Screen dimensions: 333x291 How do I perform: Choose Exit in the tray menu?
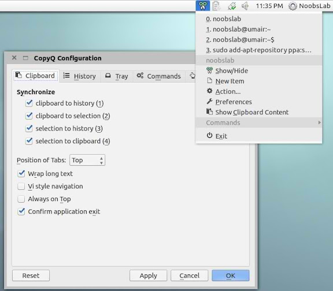[258, 136]
